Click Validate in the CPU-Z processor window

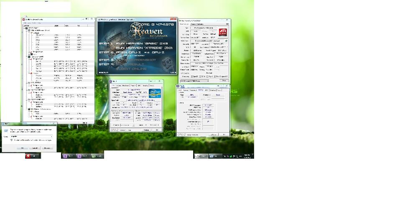pos(146,130)
